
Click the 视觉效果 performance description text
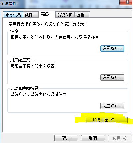(54, 37)
